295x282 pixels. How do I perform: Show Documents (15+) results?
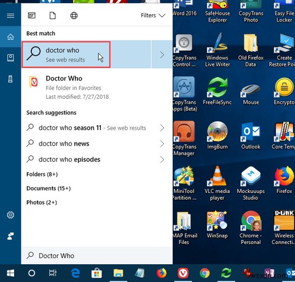(x=49, y=189)
